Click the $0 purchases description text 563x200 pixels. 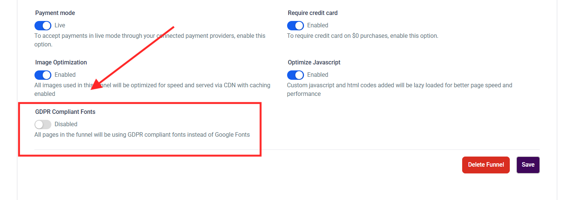[362, 36]
